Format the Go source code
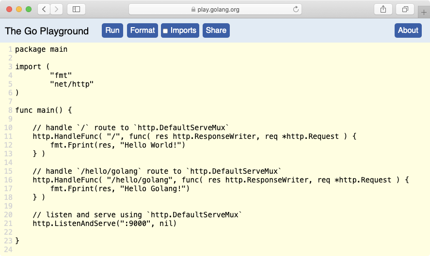Viewport: 430px width, 256px height. (x=143, y=30)
